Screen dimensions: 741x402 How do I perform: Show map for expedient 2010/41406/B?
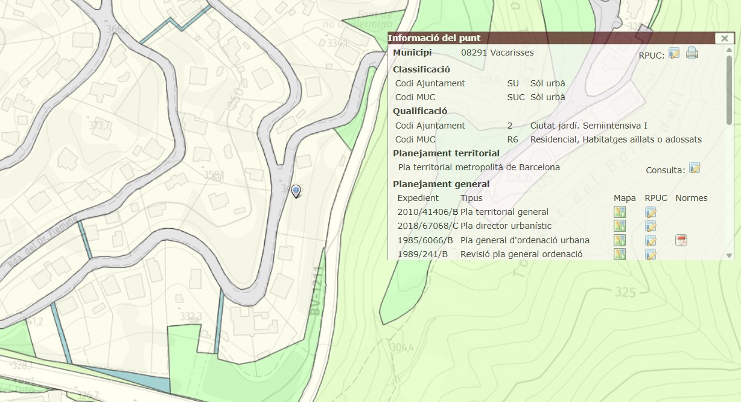[620, 212]
